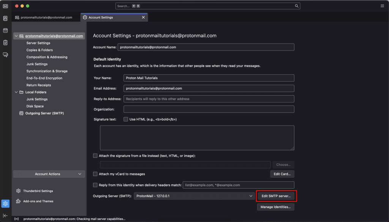Click the online status icon in status bar
The image size is (389, 222).
(x=17, y=219)
